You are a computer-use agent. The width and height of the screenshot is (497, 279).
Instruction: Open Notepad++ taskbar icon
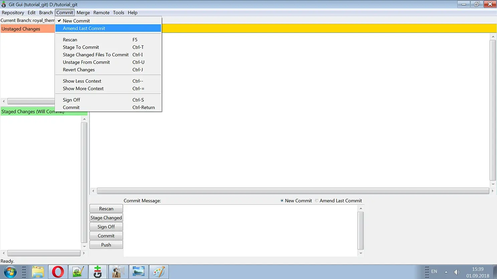(x=78, y=272)
